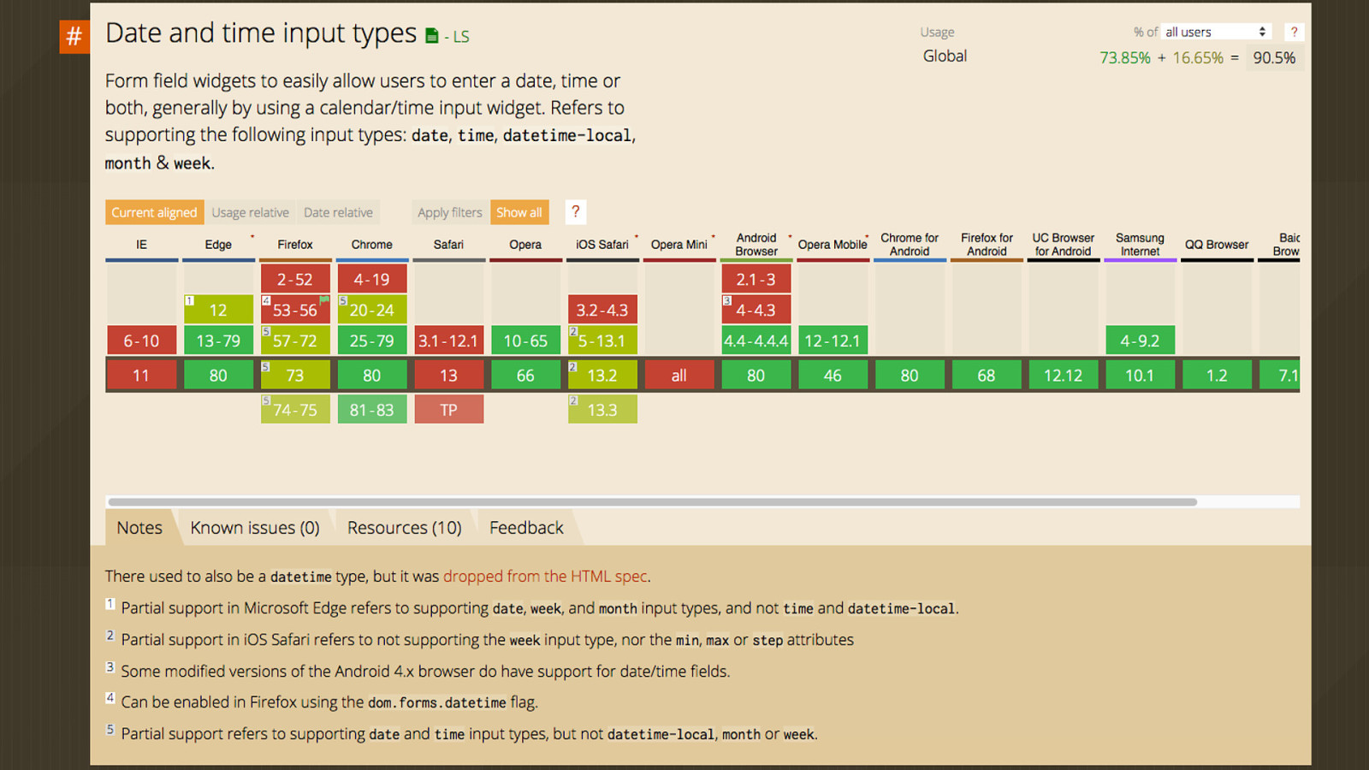The width and height of the screenshot is (1369, 770).
Task: Switch to Date relative view
Action: (x=338, y=212)
